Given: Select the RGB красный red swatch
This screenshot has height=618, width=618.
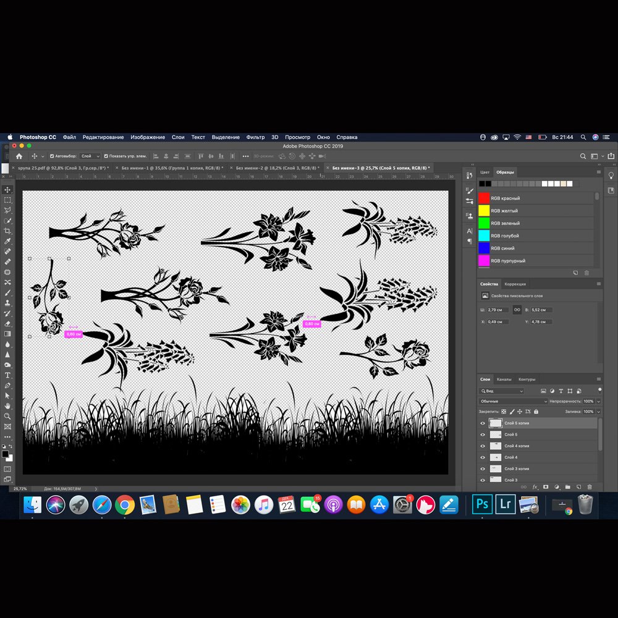Looking at the screenshot, I should coord(485,198).
